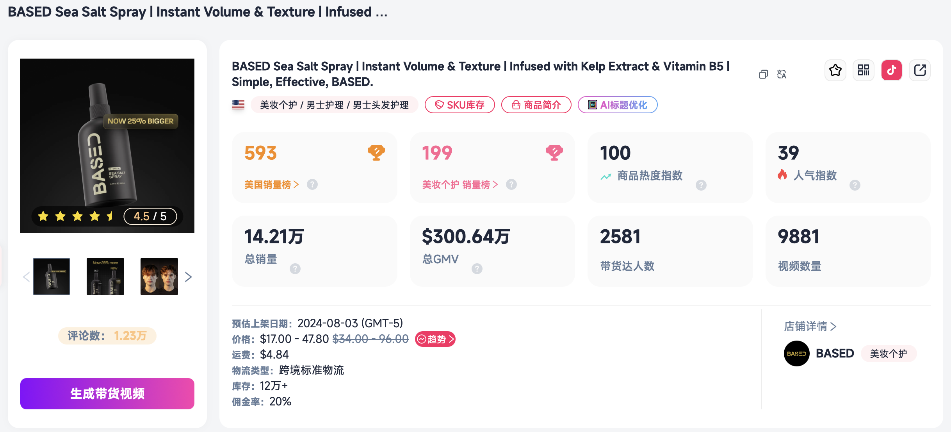Click the 商品简介 button
This screenshot has width=951, height=432.
(536, 105)
